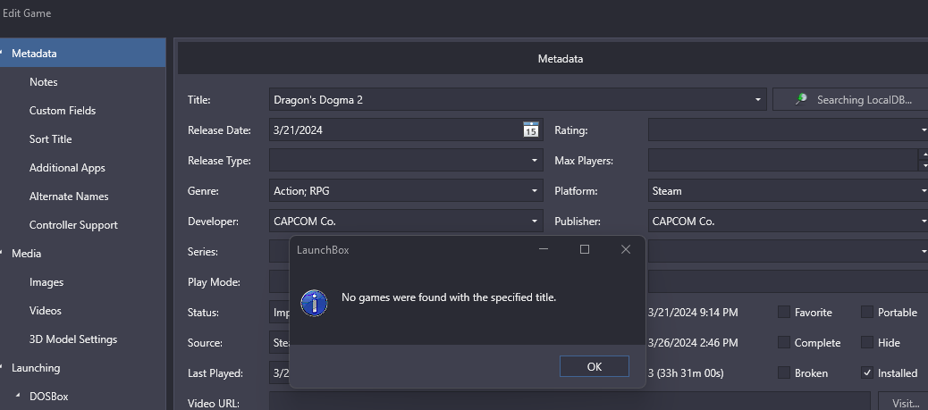Click the Metadata panel header
The width and height of the screenshot is (928, 410).
click(x=553, y=59)
